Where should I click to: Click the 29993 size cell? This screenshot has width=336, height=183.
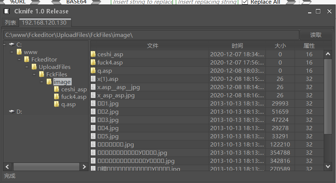[280, 103]
